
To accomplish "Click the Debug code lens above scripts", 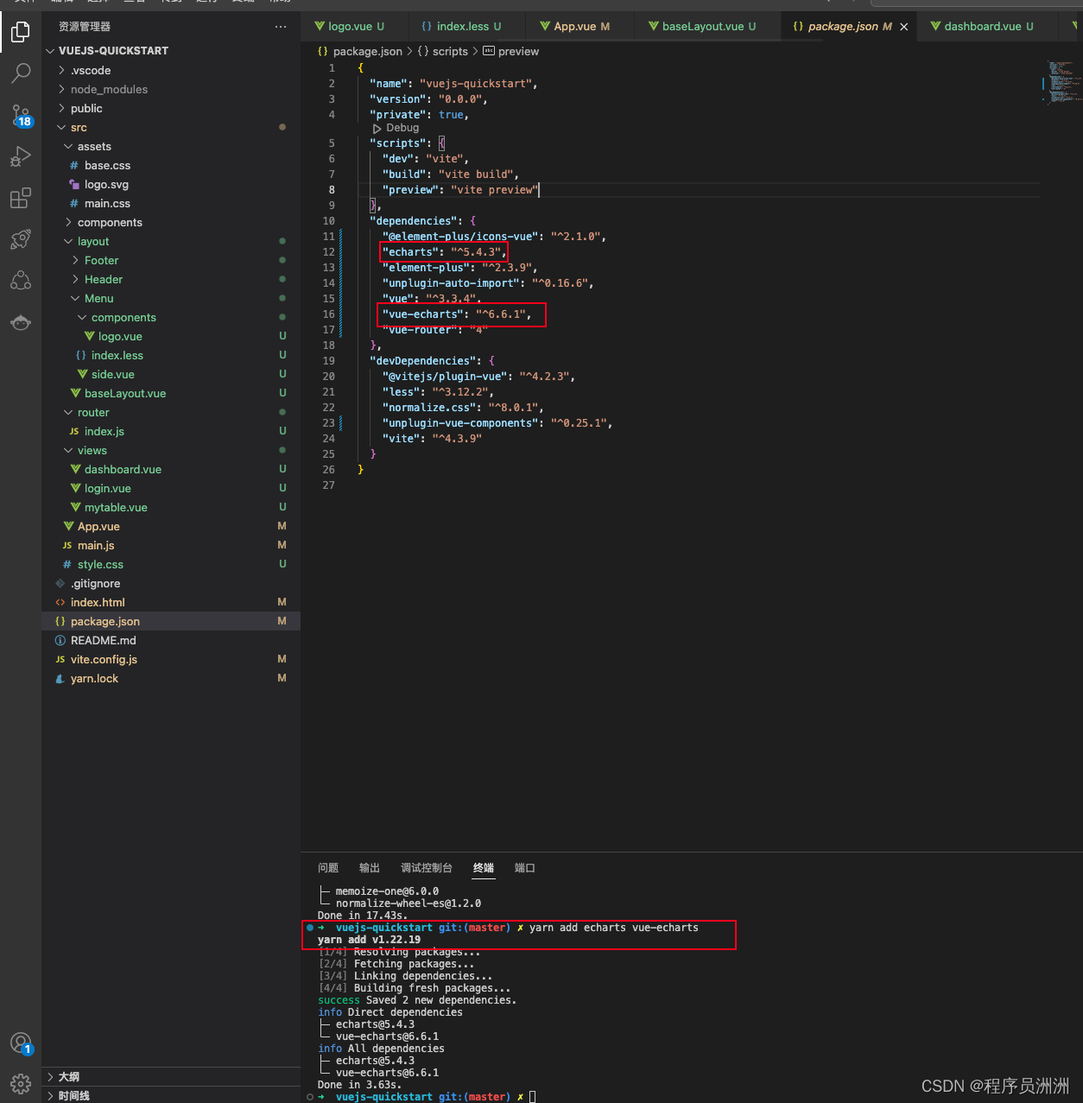I will (396, 128).
